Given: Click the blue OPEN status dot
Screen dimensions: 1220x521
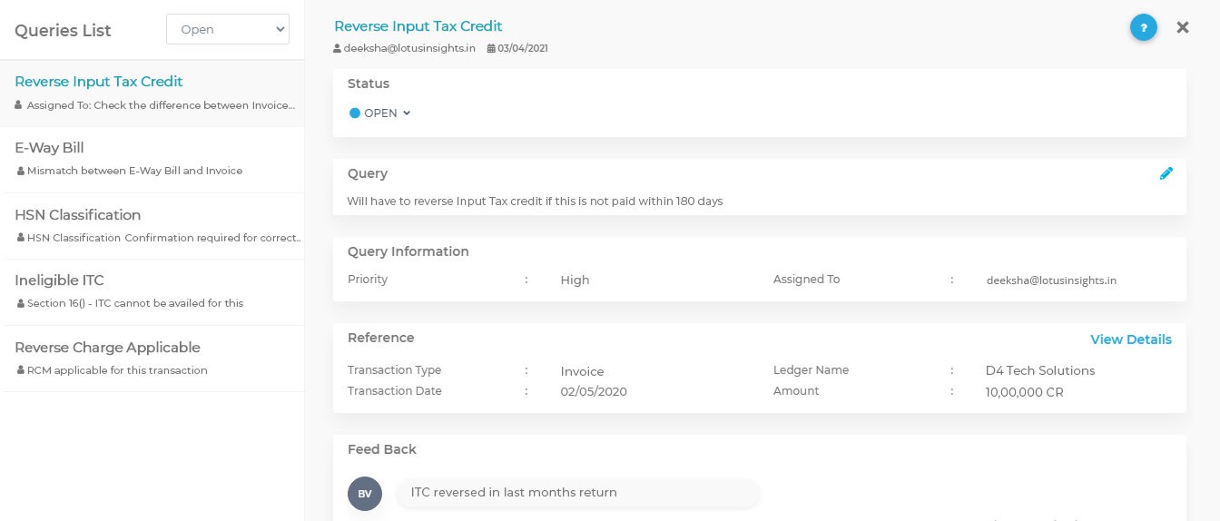Looking at the screenshot, I should (x=355, y=113).
